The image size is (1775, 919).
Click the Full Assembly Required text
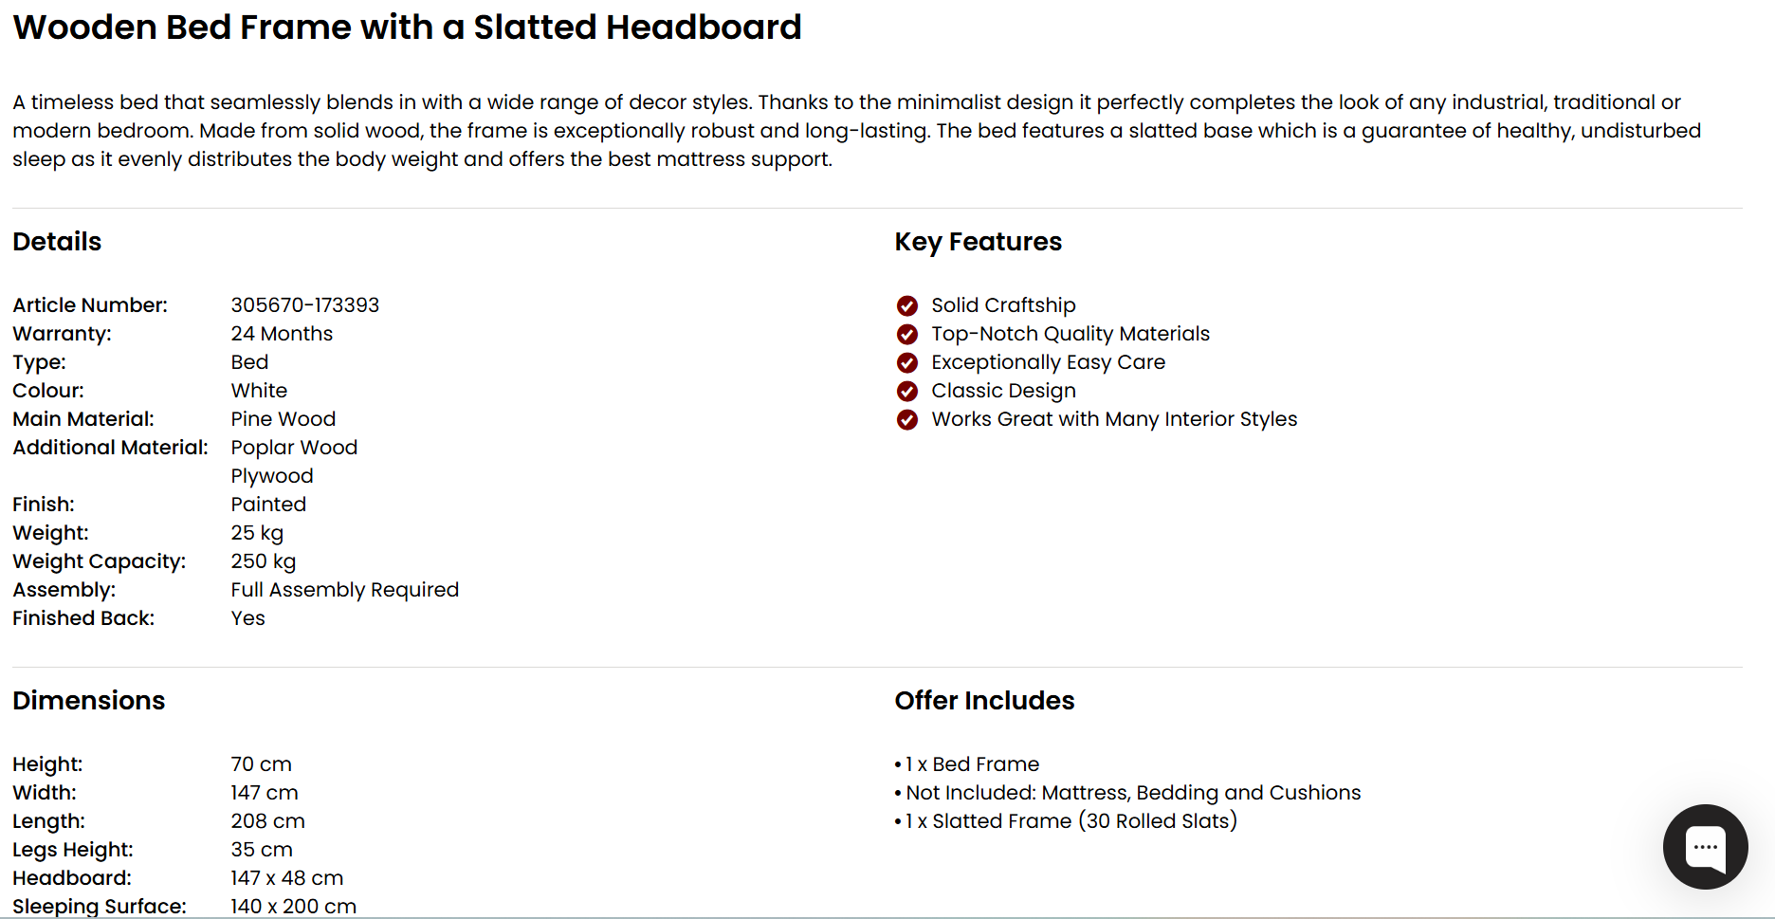click(x=344, y=590)
